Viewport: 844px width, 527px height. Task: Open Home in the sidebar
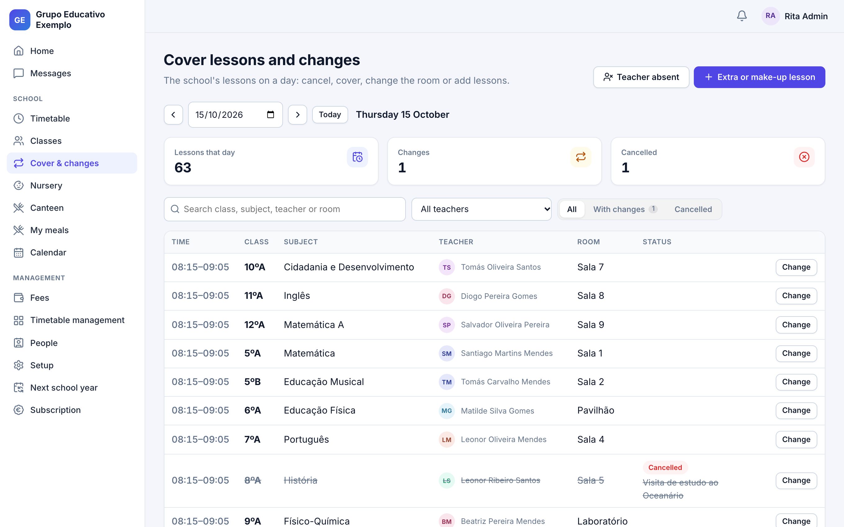point(72,51)
